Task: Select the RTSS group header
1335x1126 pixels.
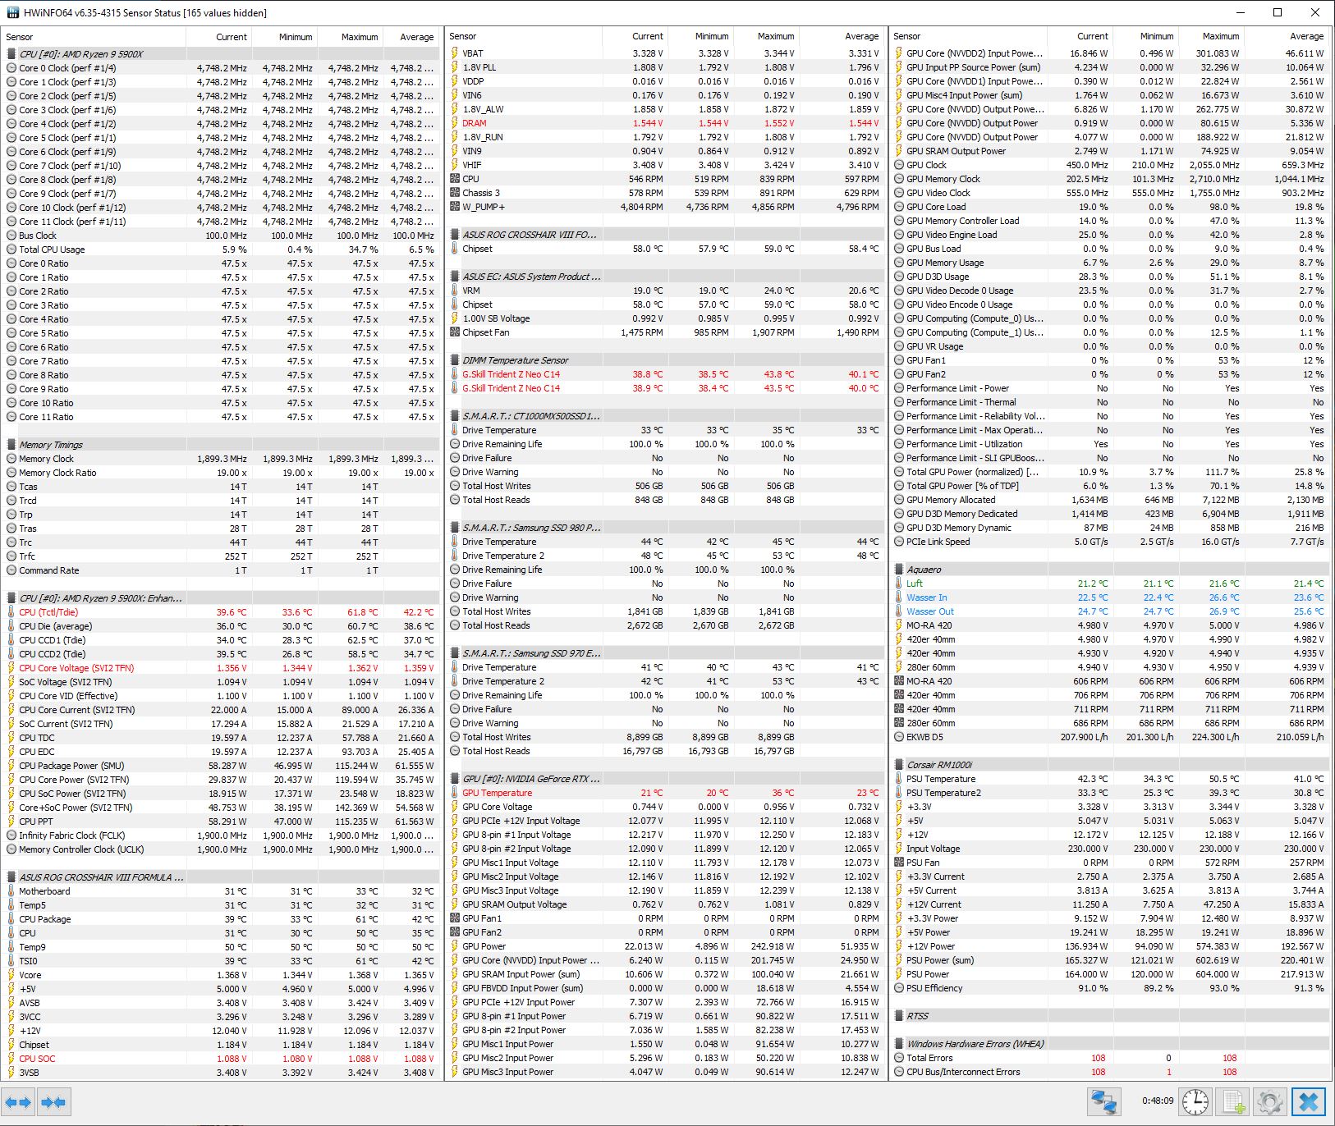Action: pyautogui.click(x=1109, y=1016)
